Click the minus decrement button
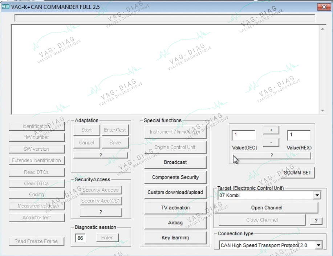 (271, 143)
